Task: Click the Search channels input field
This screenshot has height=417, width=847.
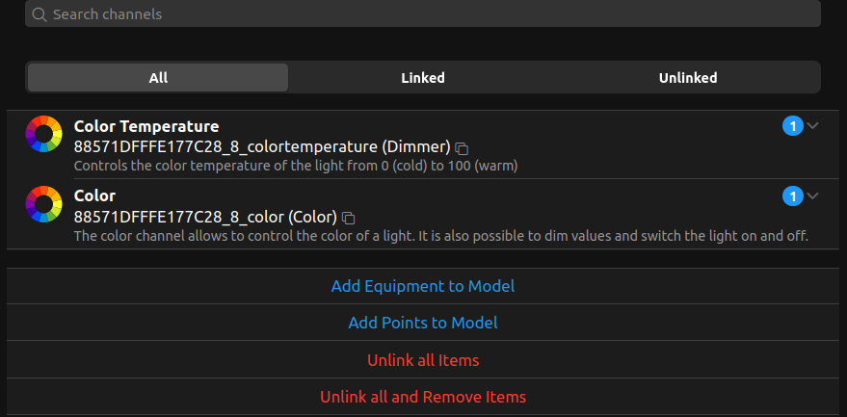Action: (424, 14)
